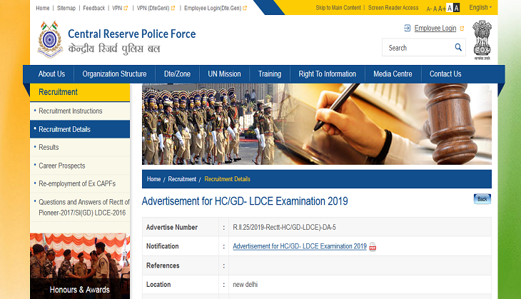Open the Right To Information menu
Image resolution: width=521 pixels, height=299 pixels.
[328, 74]
